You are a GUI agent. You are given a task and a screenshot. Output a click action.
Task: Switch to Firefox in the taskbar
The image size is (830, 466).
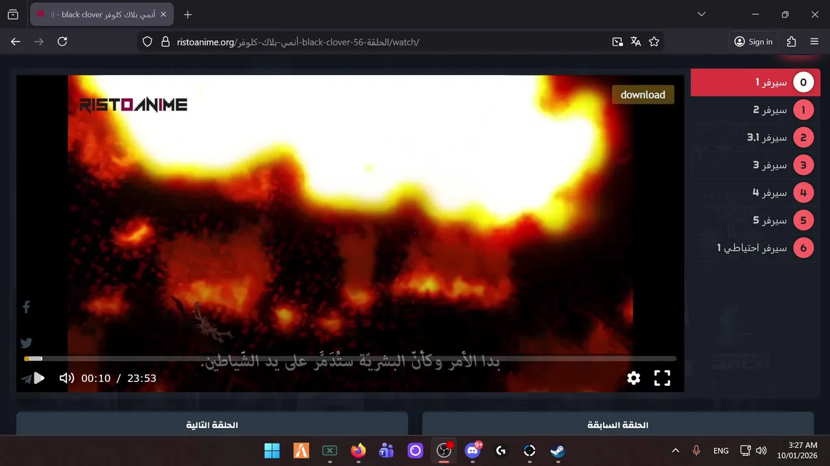pos(358,450)
